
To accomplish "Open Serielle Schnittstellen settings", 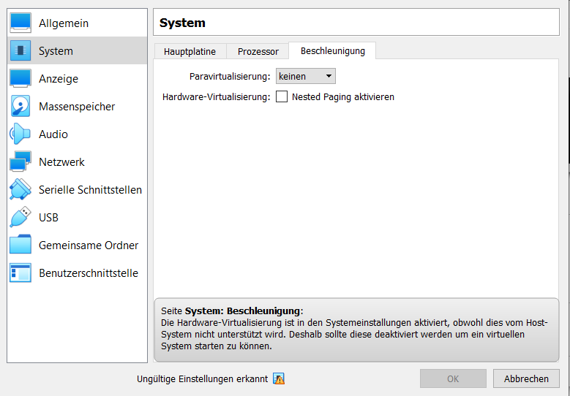I will [77, 189].
